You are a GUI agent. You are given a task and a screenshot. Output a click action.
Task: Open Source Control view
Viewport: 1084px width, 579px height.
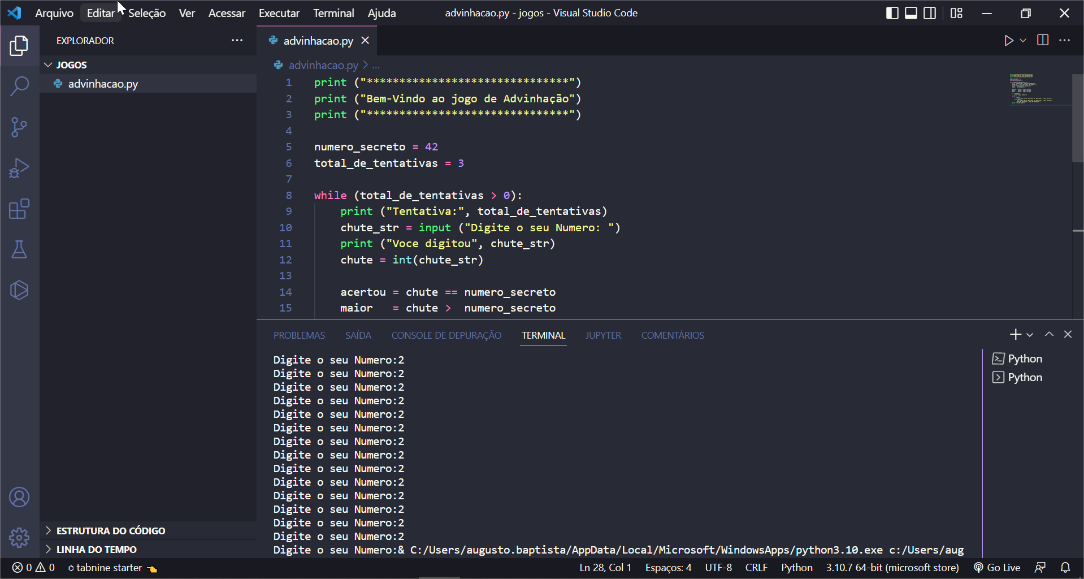point(19,127)
